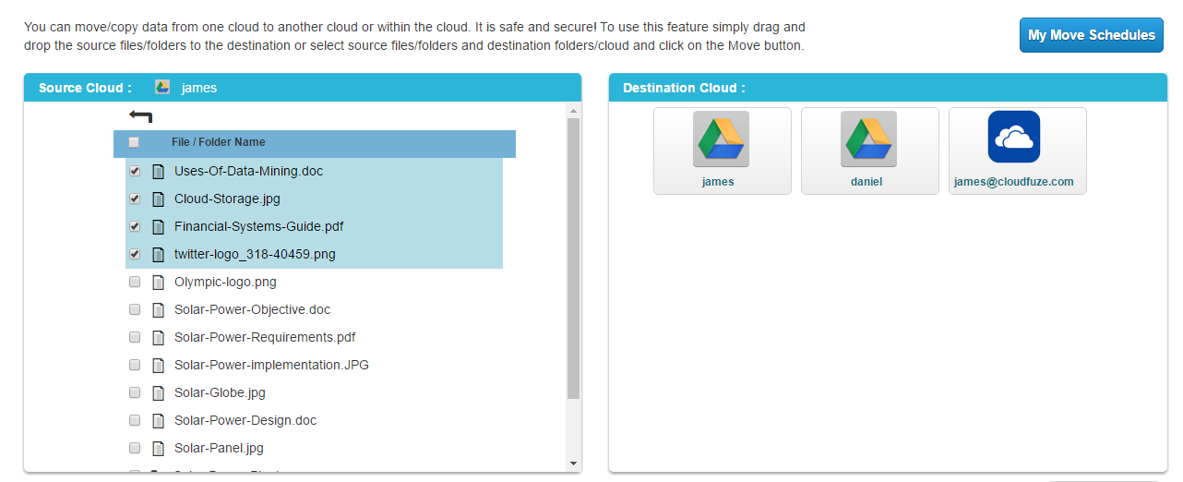Image resolution: width=1183 pixels, height=482 pixels.
Task: Click file icon next to Olympic-logo.png
Action: (x=158, y=282)
